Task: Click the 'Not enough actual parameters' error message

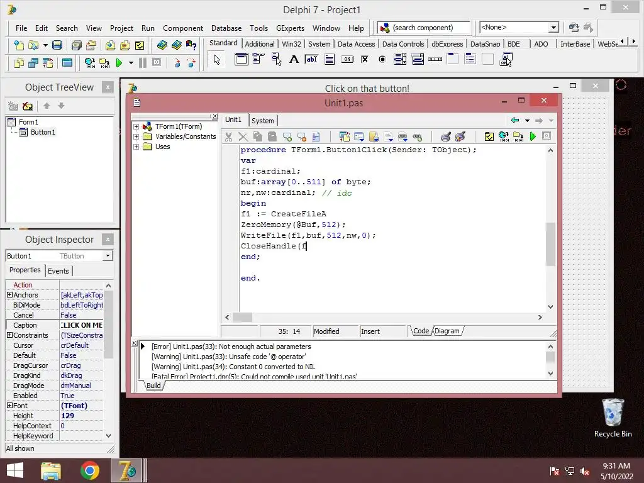Action: pos(231,347)
